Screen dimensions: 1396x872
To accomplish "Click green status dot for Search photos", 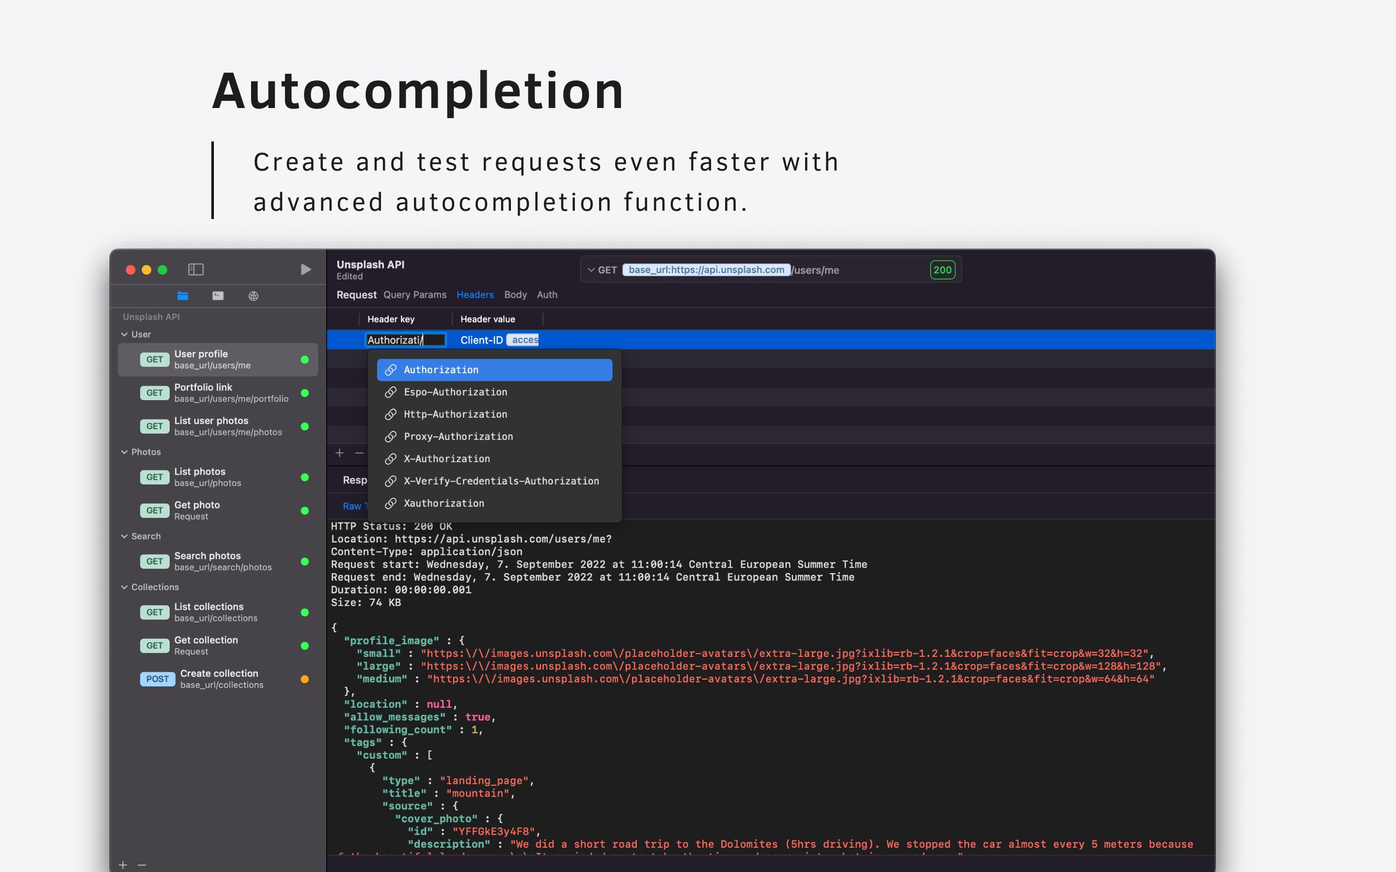I will click(x=304, y=562).
